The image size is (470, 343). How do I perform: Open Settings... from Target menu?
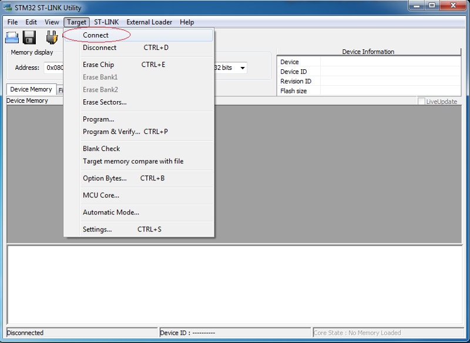click(139, 230)
